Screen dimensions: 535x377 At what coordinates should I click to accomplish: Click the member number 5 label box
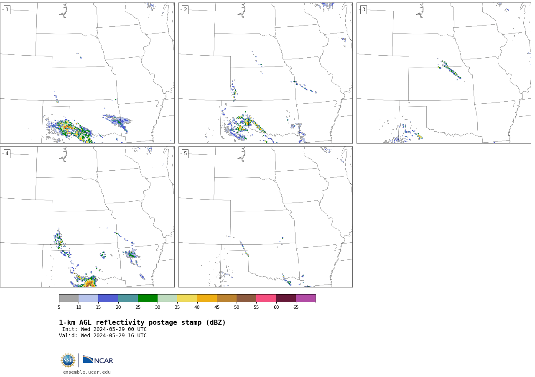point(185,154)
